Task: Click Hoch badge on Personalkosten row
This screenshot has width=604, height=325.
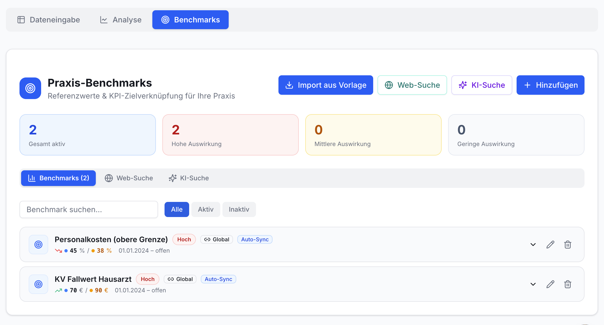Action: [x=184, y=239]
